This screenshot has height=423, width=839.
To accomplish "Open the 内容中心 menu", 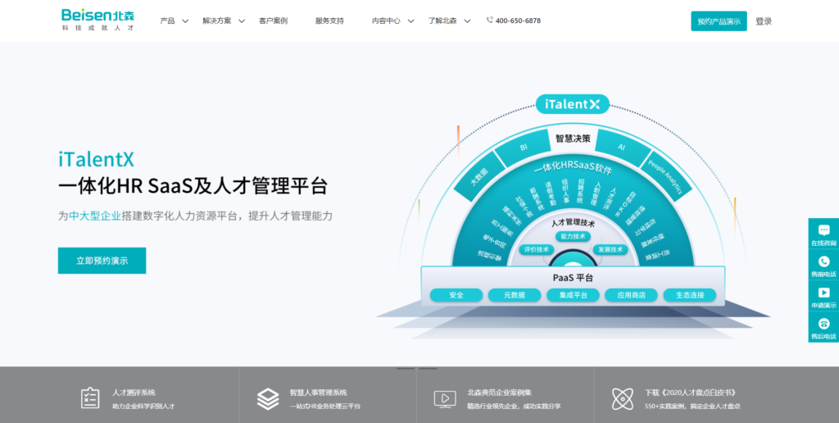I will click(386, 20).
